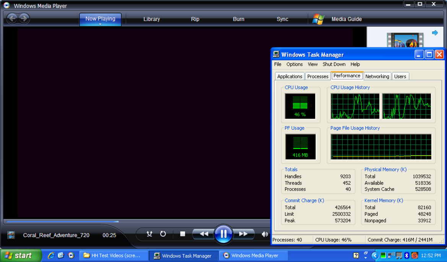Click the Forward arrow in Media Player
447x262 pixels.
[x=24, y=18]
